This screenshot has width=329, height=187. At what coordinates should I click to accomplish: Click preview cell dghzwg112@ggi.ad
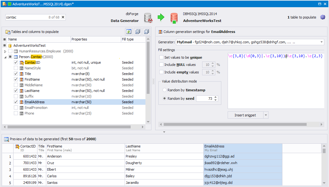click(243, 156)
